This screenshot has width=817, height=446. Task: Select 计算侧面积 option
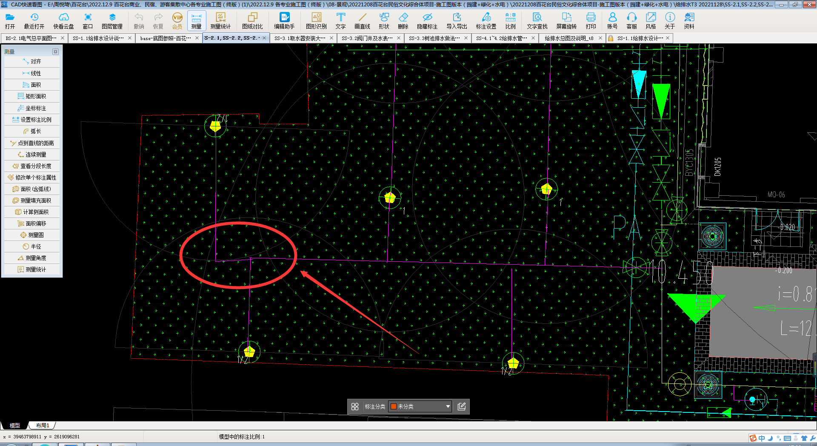[x=32, y=212]
